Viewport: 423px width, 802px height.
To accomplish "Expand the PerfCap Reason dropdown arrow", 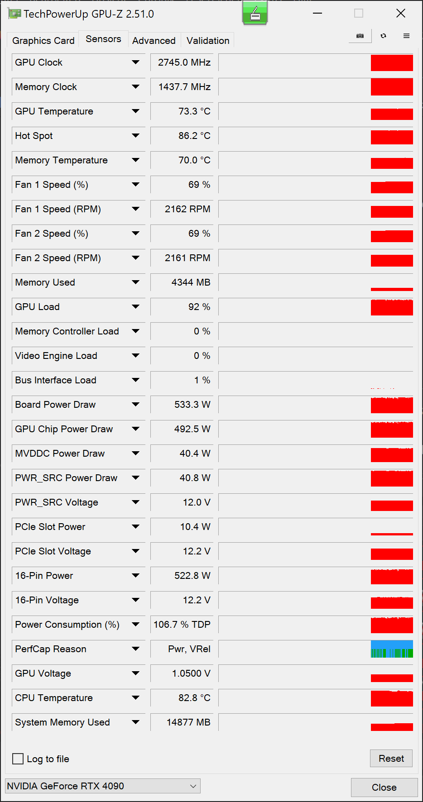I will tap(135, 649).
